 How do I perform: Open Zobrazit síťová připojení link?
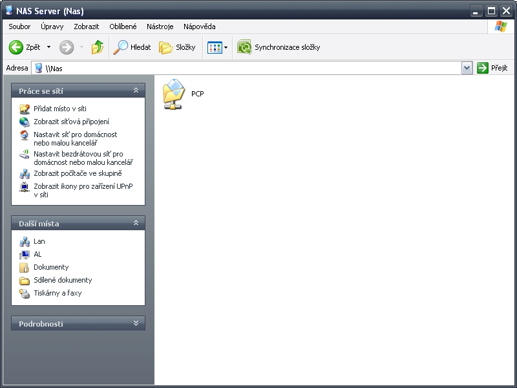[x=71, y=122]
